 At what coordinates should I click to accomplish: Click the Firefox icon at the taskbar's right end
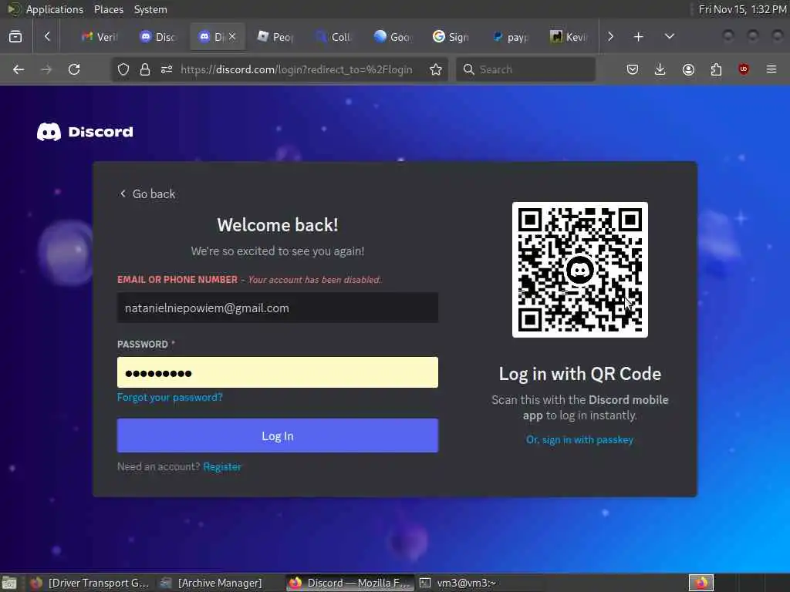pos(701,583)
